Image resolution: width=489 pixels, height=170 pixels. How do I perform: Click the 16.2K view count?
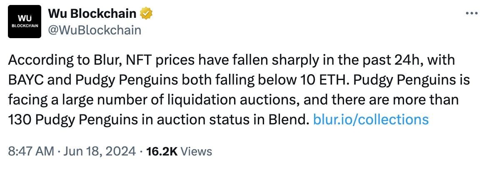pyautogui.click(x=161, y=151)
